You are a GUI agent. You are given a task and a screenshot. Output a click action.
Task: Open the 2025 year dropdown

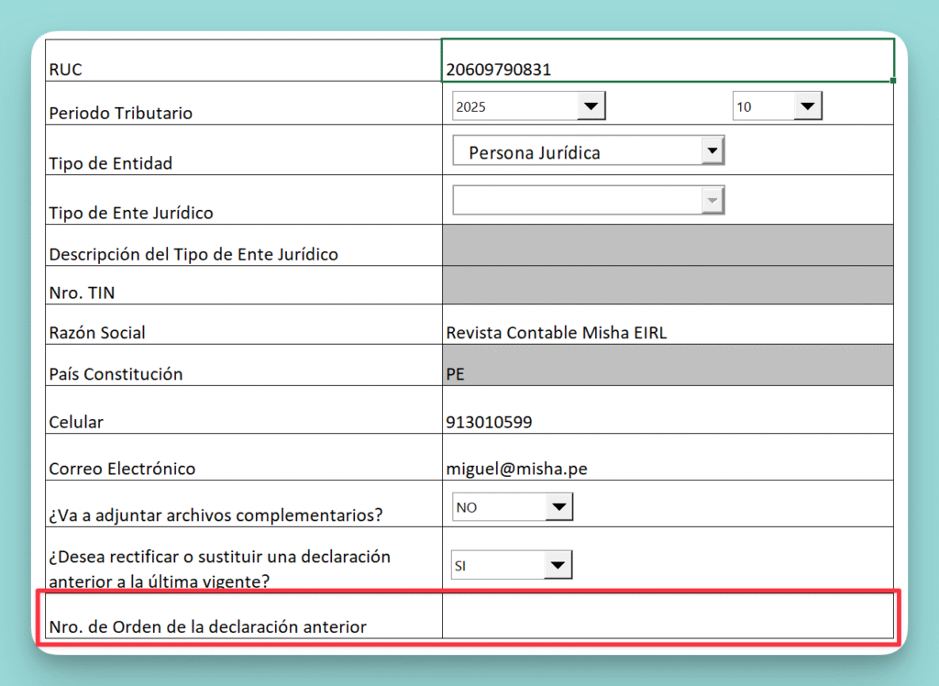click(x=591, y=107)
